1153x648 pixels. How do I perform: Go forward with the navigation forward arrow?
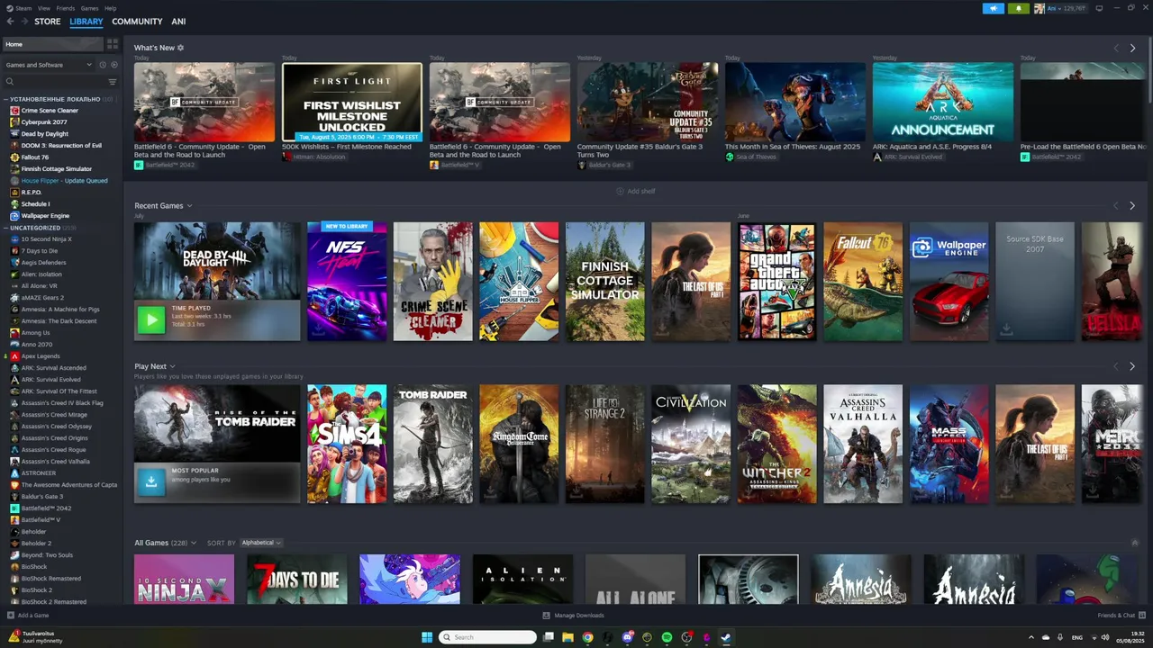click(23, 22)
